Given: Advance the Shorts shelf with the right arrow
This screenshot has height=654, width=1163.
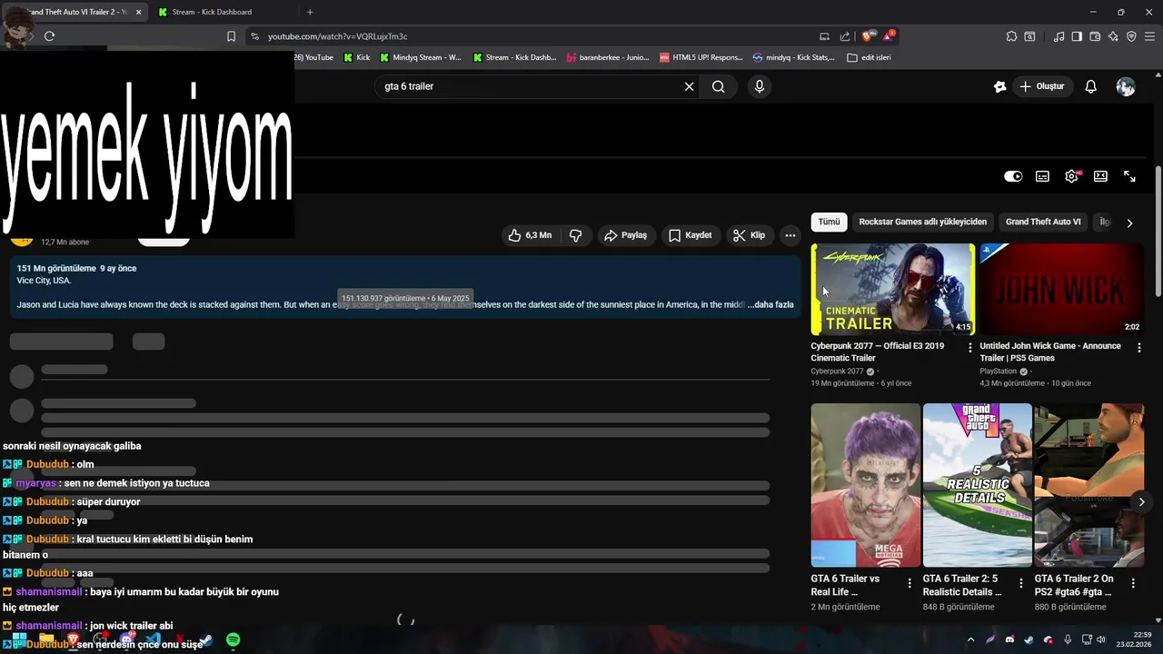Looking at the screenshot, I should pyautogui.click(x=1141, y=501).
